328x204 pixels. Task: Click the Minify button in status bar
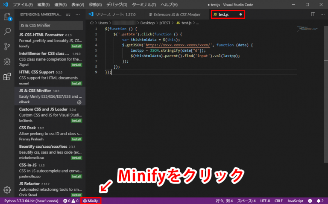(x=91, y=201)
